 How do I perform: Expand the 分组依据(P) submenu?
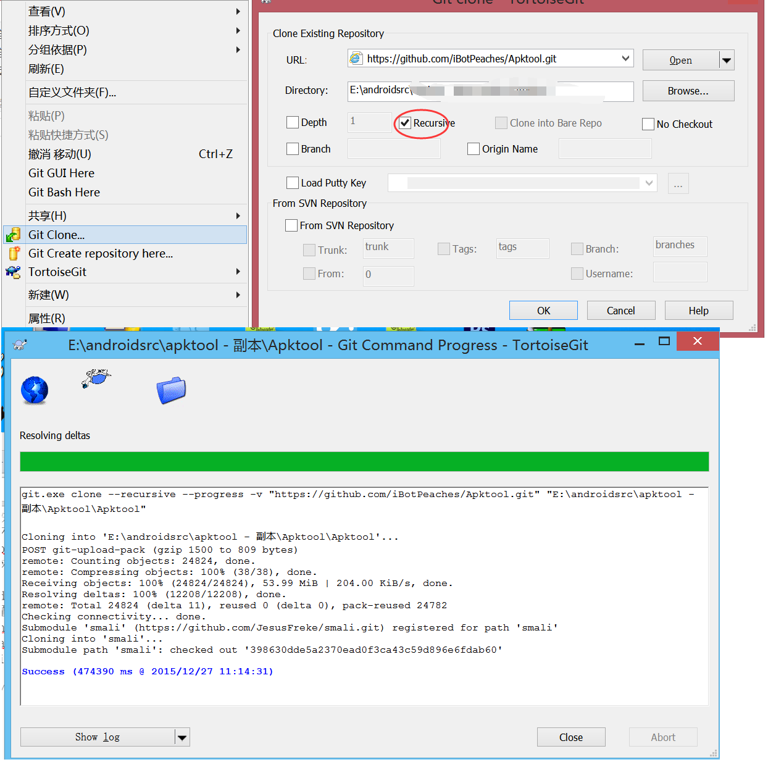click(238, 49)
